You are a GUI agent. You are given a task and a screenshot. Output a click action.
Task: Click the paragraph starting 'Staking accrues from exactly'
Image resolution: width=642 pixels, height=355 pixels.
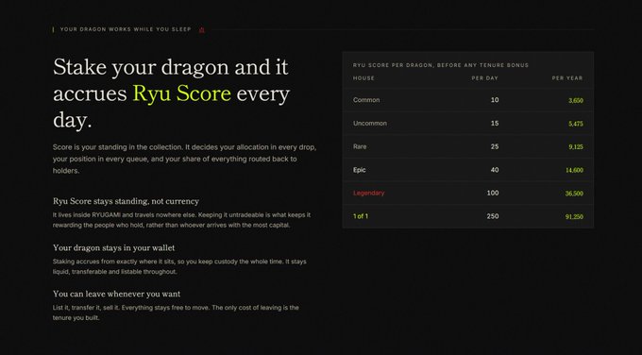click(179, 266)
